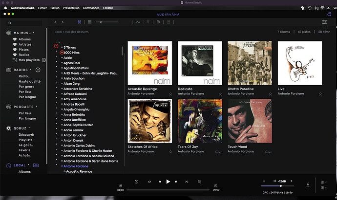Screen dimensions: 337x200
Task: Navigate forward with right chevron
Action: coord(63,22)
